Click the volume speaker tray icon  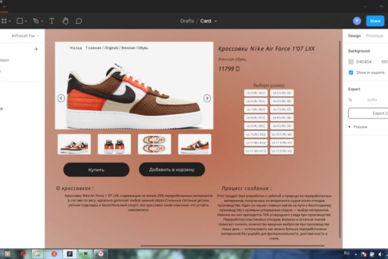(x=380, y=254)
